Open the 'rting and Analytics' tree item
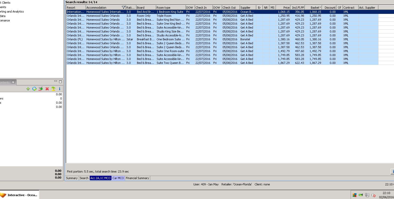Image resolution: width=394 pixels, height=199 pixels. tap(12, 12)
